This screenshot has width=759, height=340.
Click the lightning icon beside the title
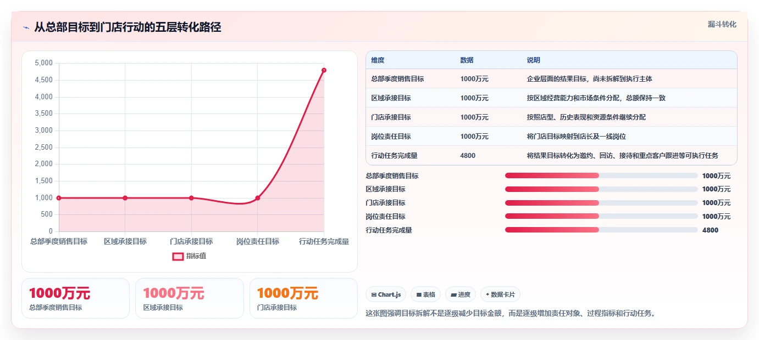(26, 27)
